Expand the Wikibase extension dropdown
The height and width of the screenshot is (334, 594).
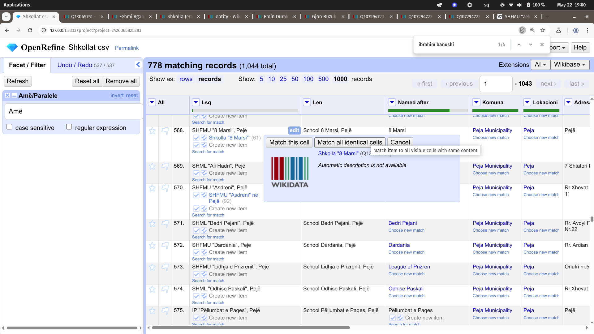[570, 65]
